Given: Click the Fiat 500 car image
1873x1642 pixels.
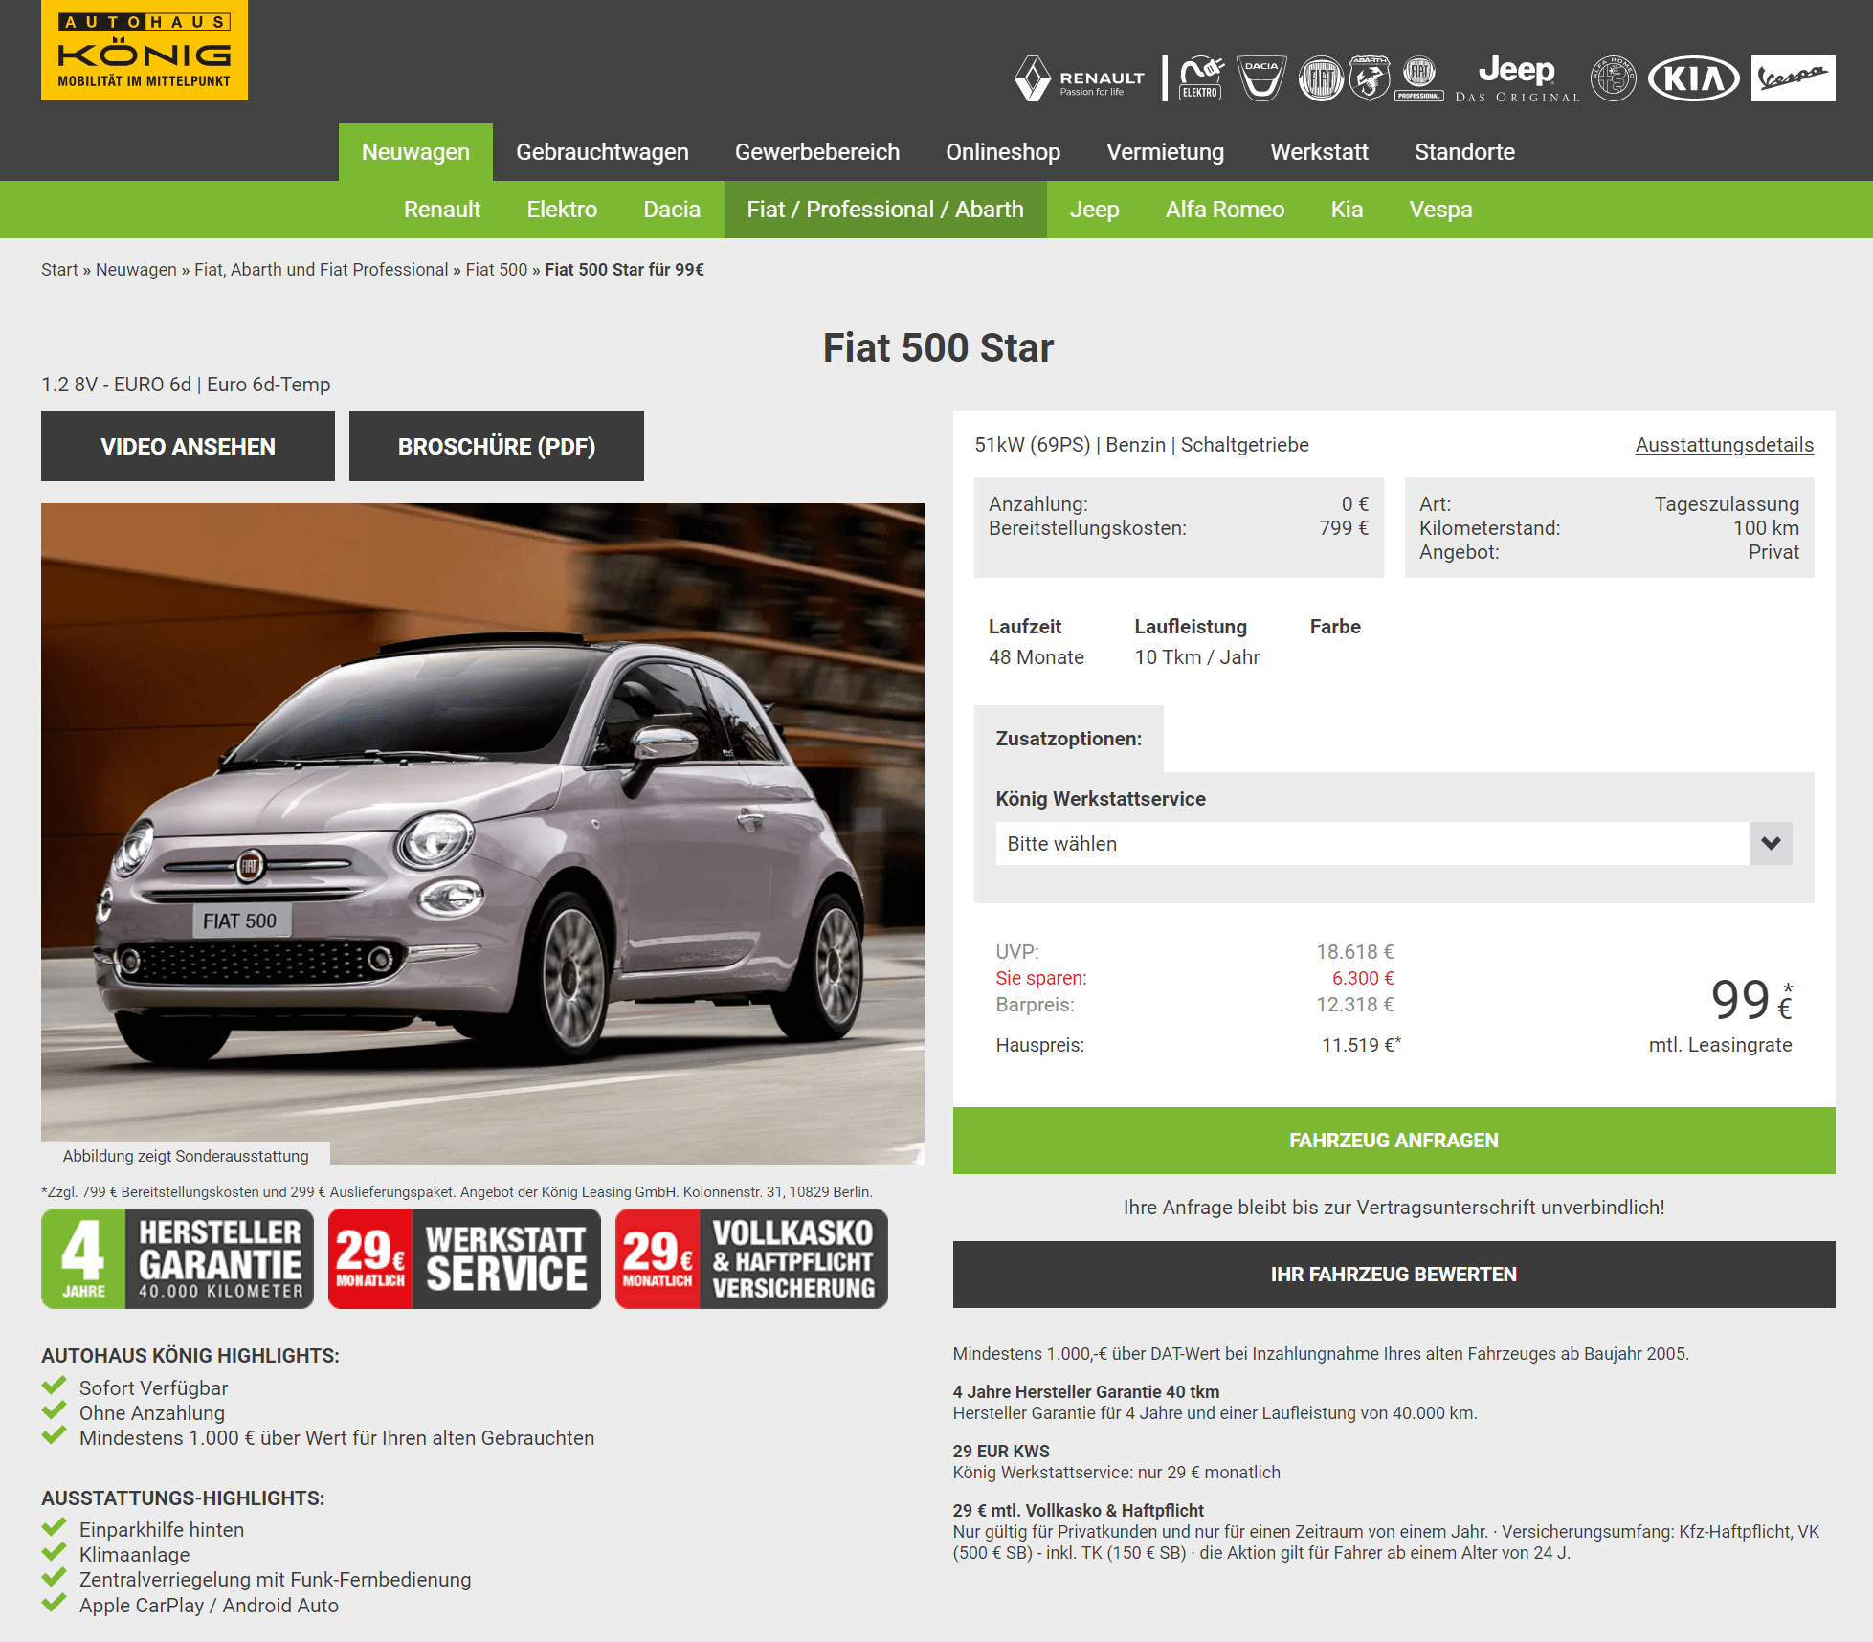Looking at the screenshot, I should click(482, 832).
